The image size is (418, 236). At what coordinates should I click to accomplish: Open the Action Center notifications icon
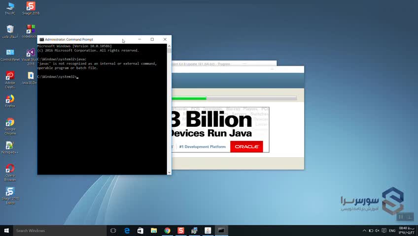[x=384, y=231]
